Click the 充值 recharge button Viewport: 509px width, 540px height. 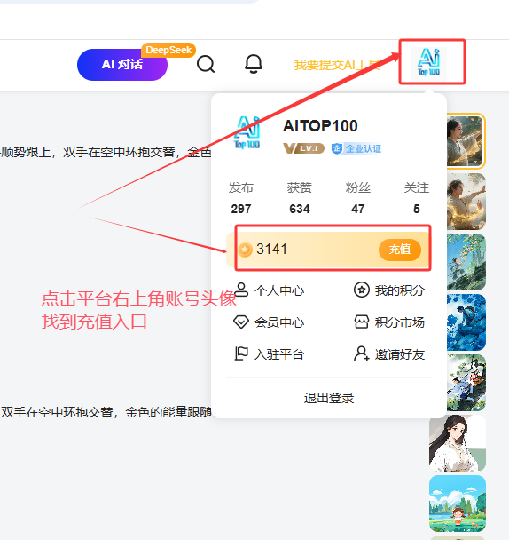click(400, 250)
